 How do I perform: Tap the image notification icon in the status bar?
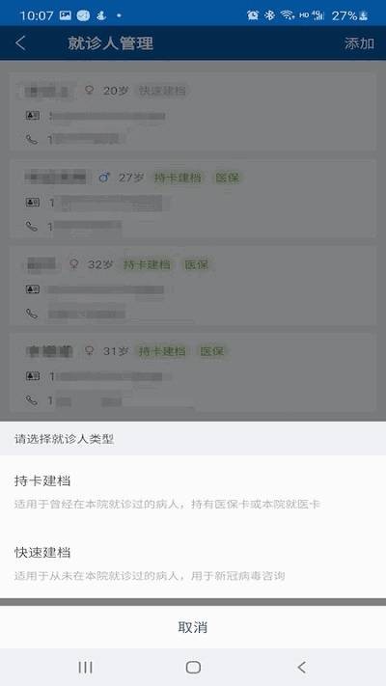66,15
